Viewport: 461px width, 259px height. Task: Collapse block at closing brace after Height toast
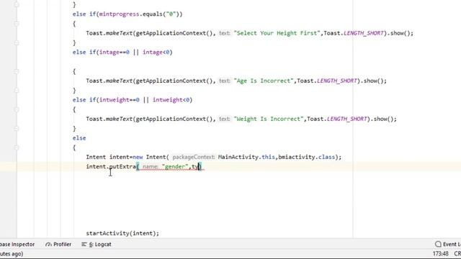coord(17,43)
